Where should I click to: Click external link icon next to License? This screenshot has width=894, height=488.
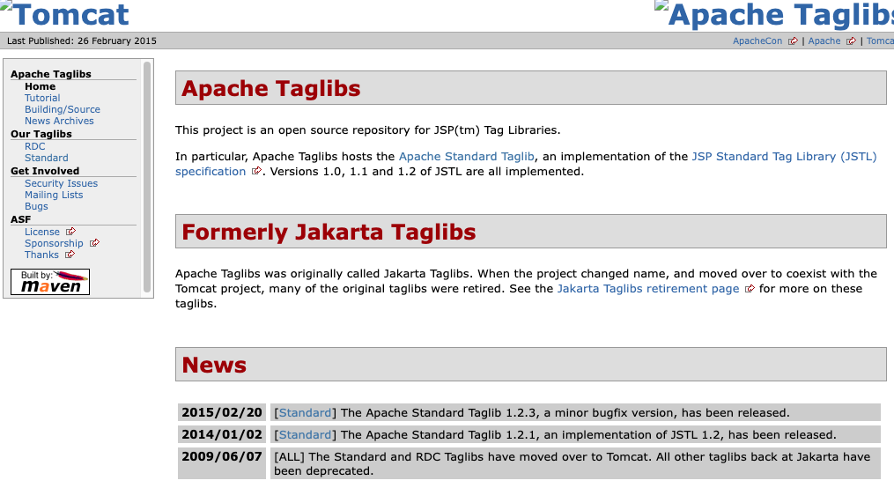pos(70,232)
